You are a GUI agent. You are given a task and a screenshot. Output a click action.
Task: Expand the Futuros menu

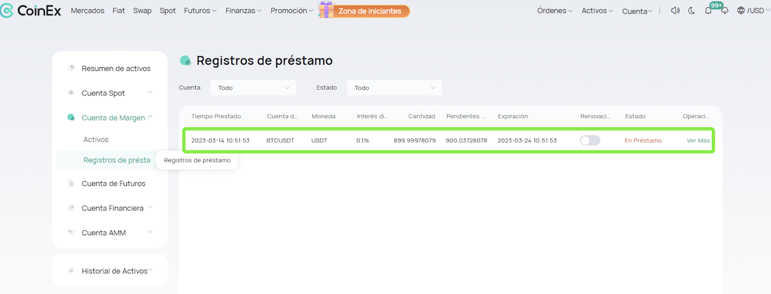[200, 11]
